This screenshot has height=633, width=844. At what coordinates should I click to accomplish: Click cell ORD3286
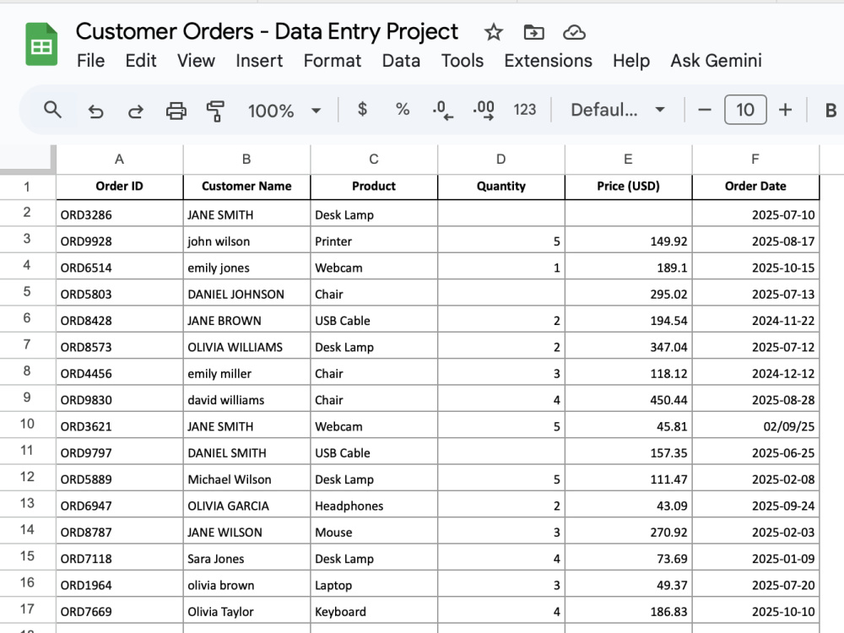[120, 214]
